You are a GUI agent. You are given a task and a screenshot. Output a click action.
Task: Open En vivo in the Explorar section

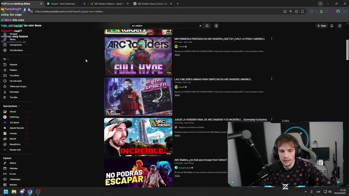13,174
